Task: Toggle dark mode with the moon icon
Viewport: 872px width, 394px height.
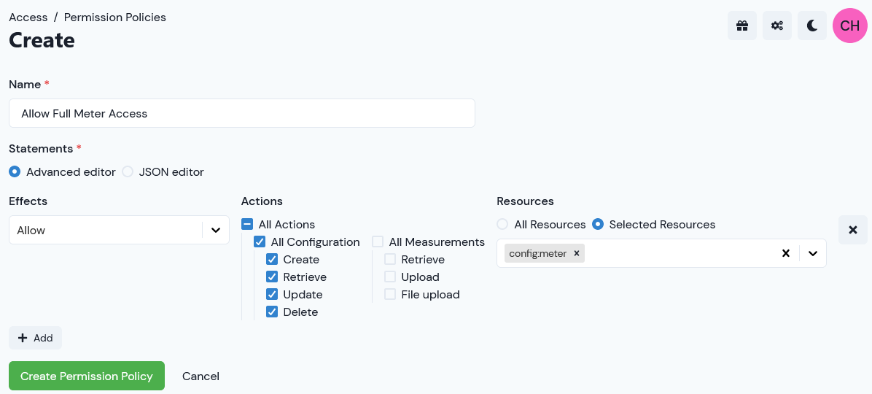Action: pyautogui.click(x=812, y=26)
